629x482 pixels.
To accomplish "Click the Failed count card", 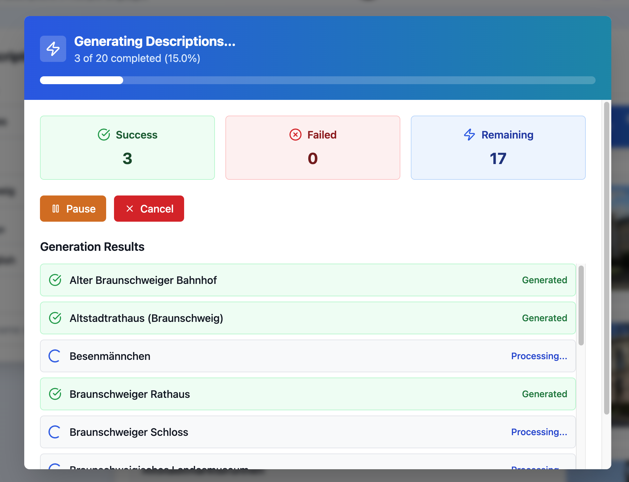I will [313, 148].
